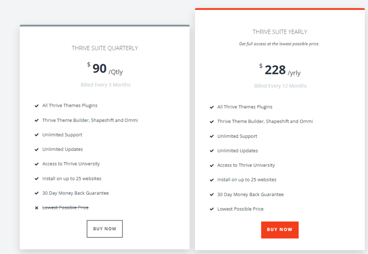Click the checkmark beside quarterly Thrive Theme Builder line

[x=37, y=120]
